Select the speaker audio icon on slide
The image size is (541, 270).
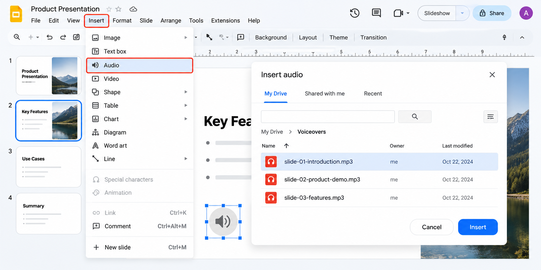coord(223,222)
